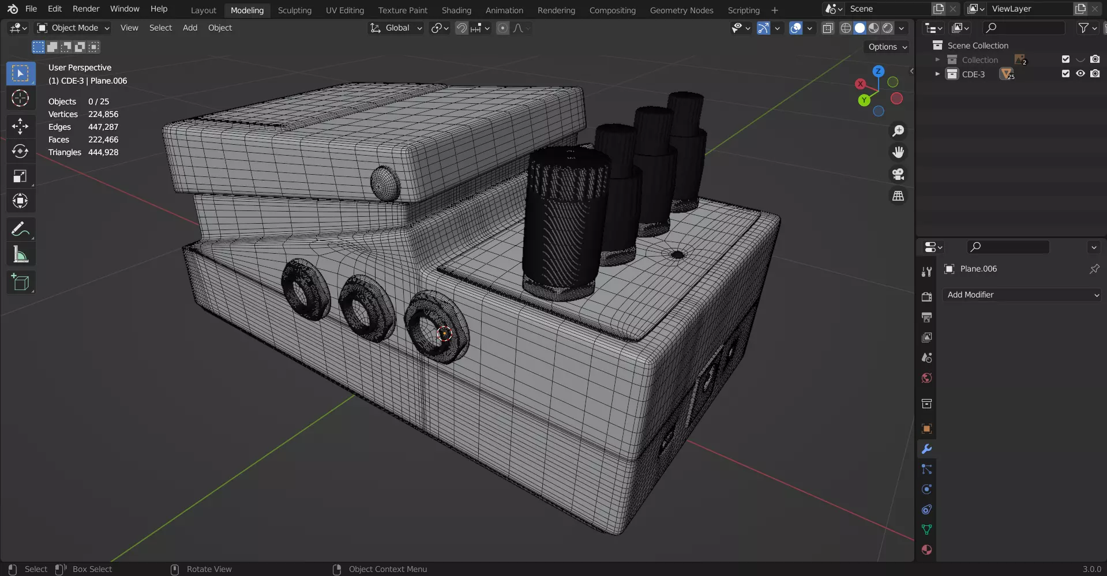Viewport: 1107px width, 576px height.
Task: Open the File menu
Action: click(x=31, y=9)
